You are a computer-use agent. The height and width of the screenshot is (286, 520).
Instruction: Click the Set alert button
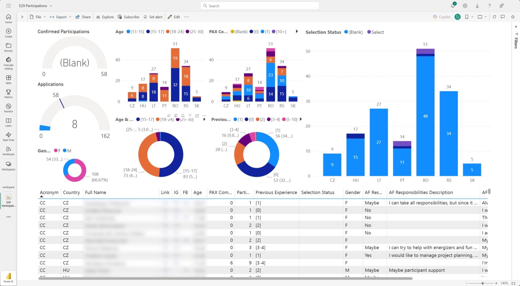pos(153,17)
